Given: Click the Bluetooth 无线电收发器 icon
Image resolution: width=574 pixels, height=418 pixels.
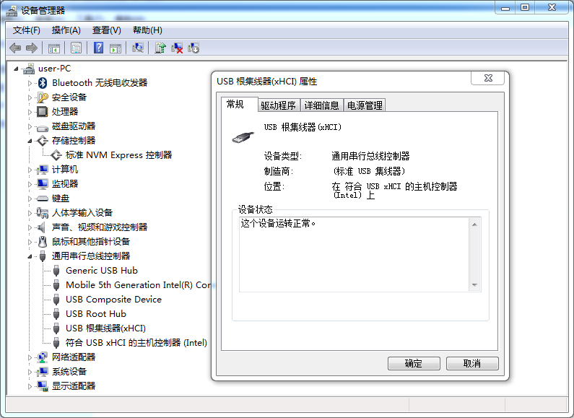Looking at the screenshot, I should (43, 83).
